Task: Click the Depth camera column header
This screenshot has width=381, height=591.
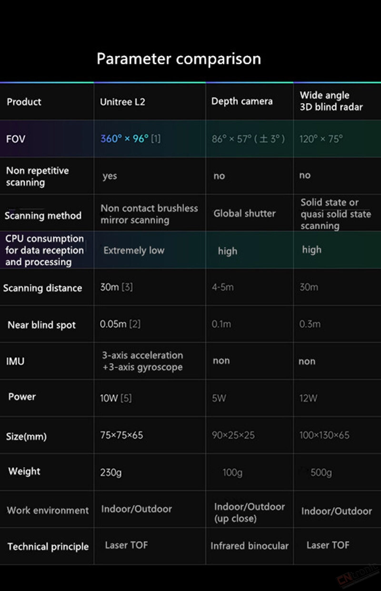Action: click(x=242, y=101)
